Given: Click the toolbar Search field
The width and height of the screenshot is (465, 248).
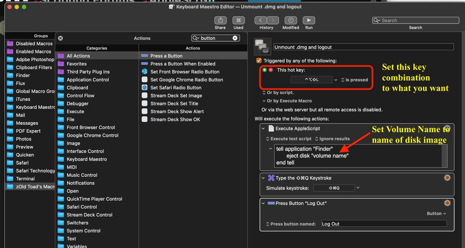Looking at the screenshot, I should (x=416, y=20).
